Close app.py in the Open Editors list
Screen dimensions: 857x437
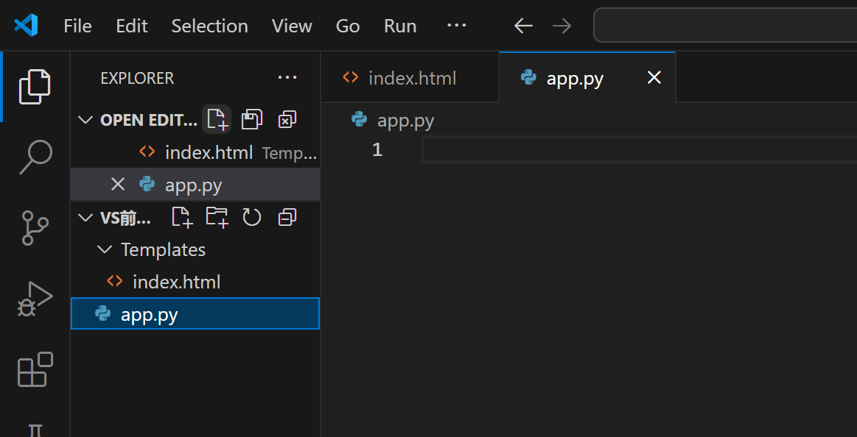(x=118, y=185)
